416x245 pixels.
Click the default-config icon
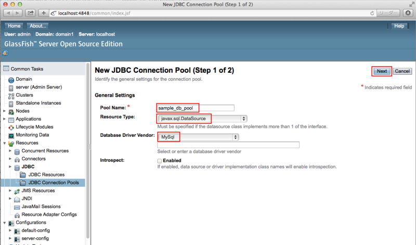coord(17,231)
